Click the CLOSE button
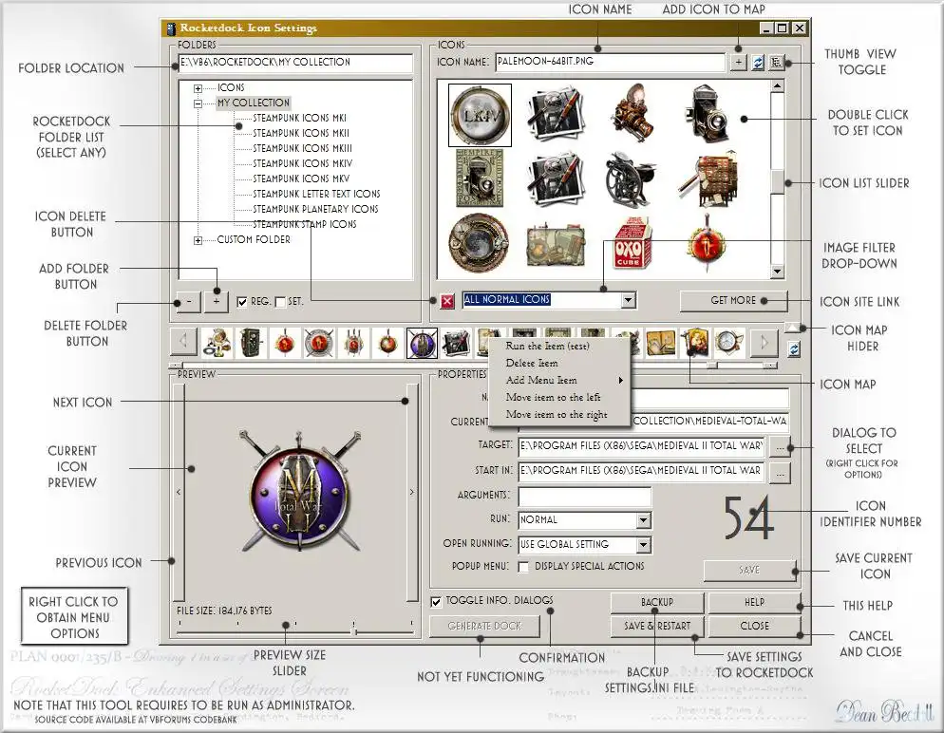 (754, 626)
